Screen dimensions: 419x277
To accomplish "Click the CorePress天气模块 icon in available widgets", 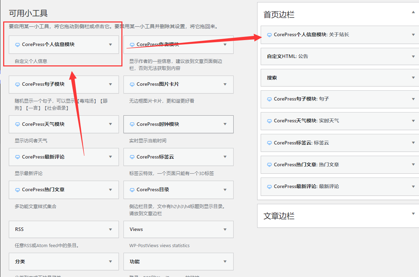I will pyautogui.click(x=17, y=124).
